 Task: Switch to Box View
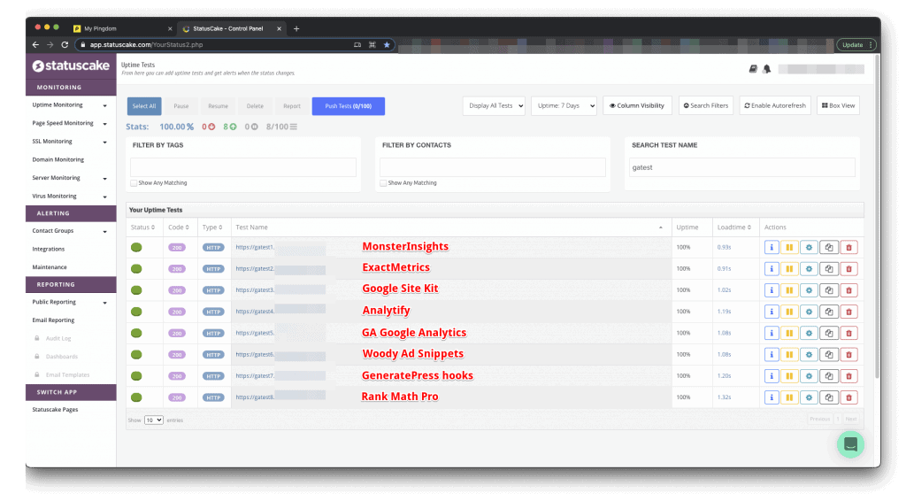tap(839, 105)
